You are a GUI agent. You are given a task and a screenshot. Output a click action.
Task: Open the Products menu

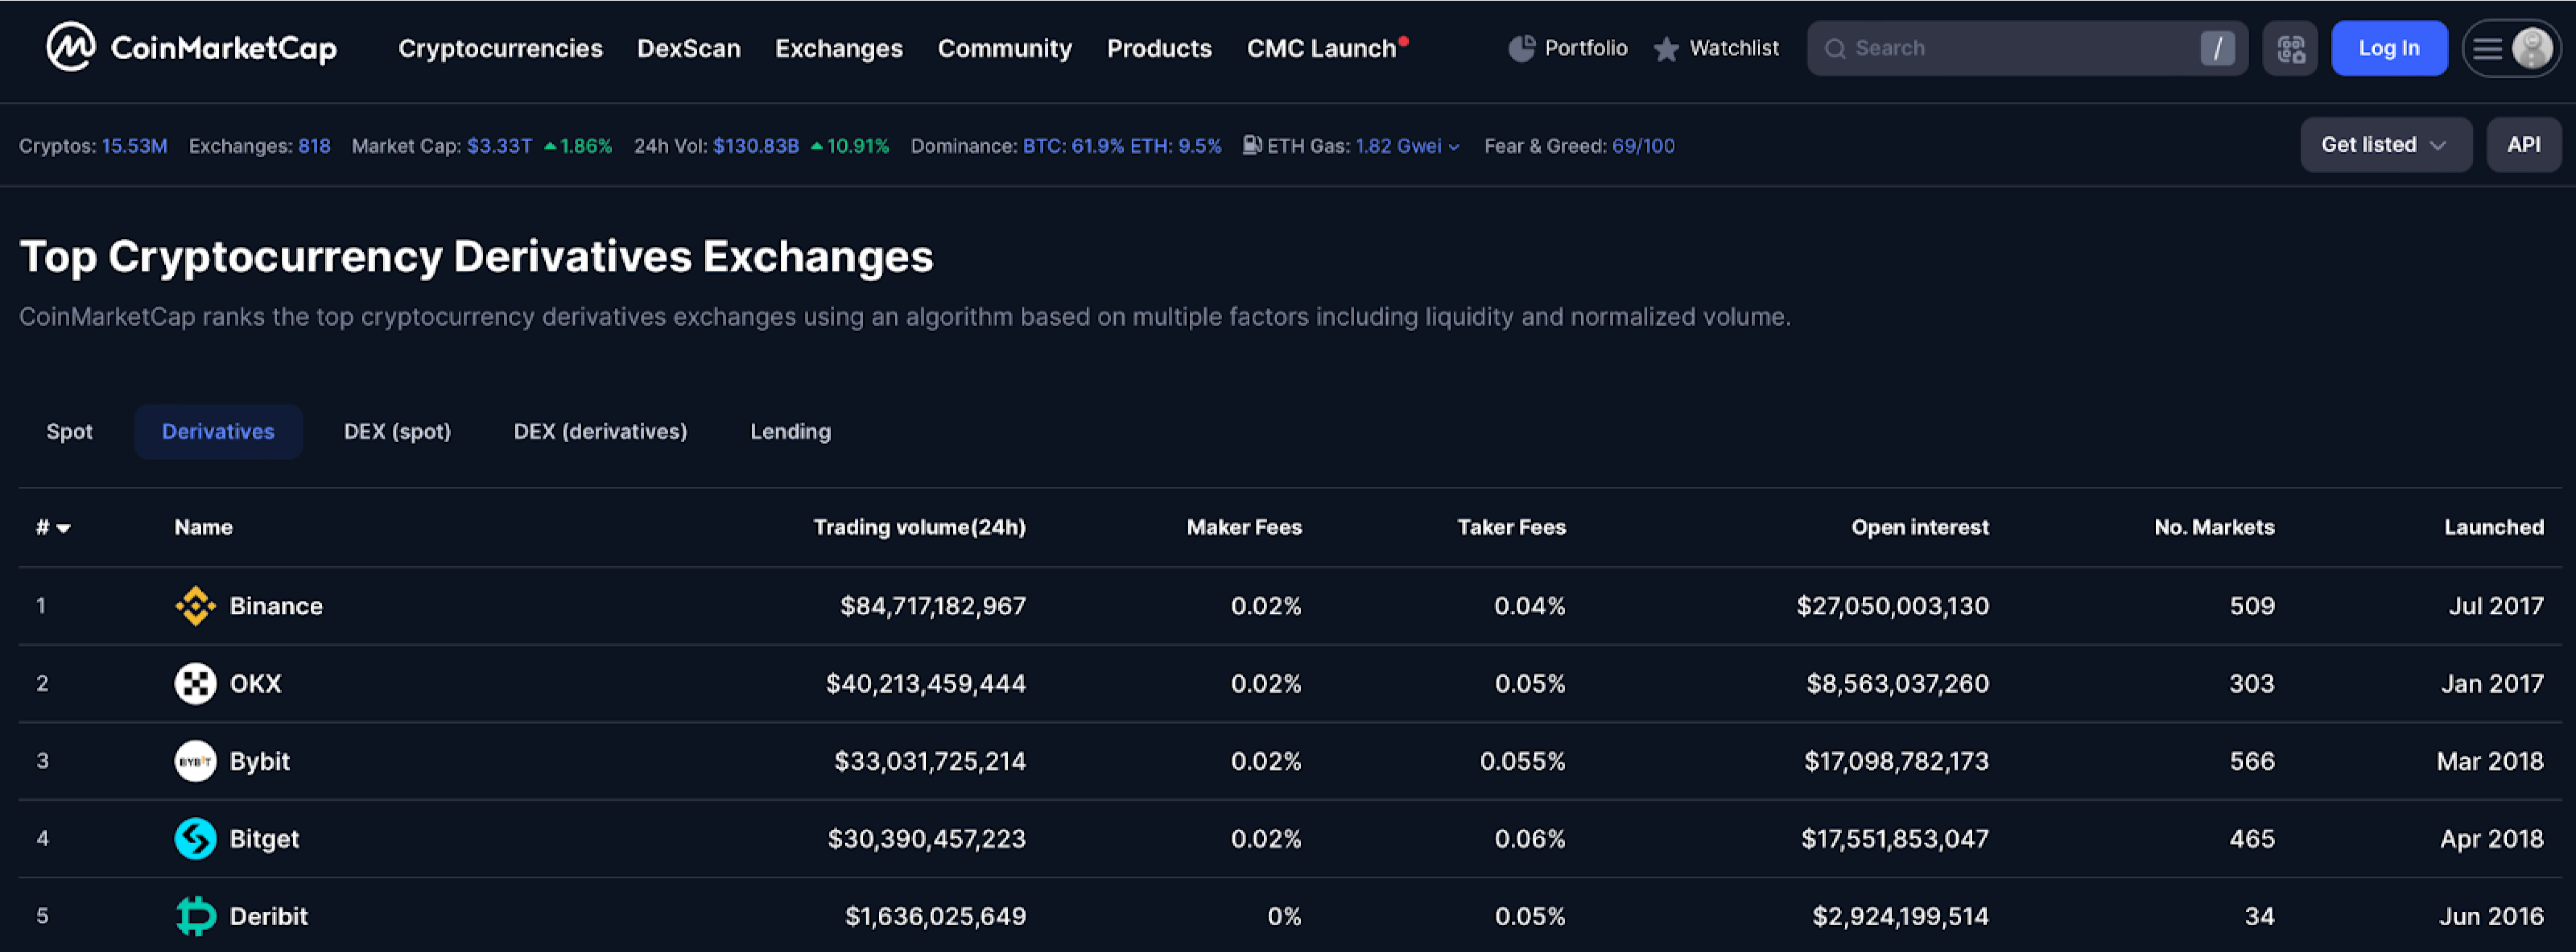tap(1159, 48)
